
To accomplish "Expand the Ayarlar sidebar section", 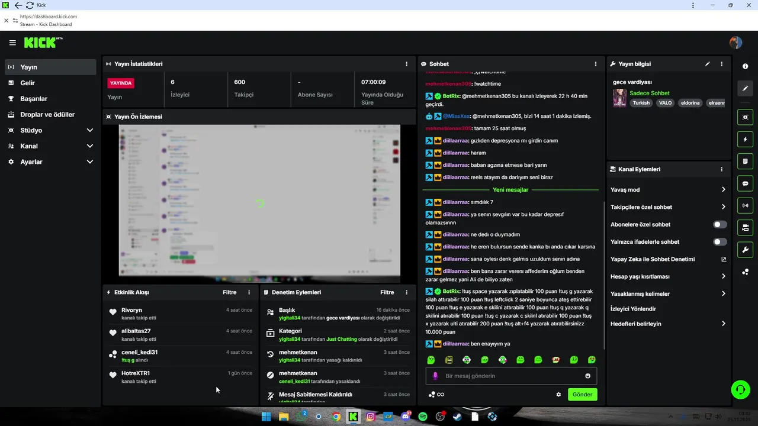I will (50, 162).
